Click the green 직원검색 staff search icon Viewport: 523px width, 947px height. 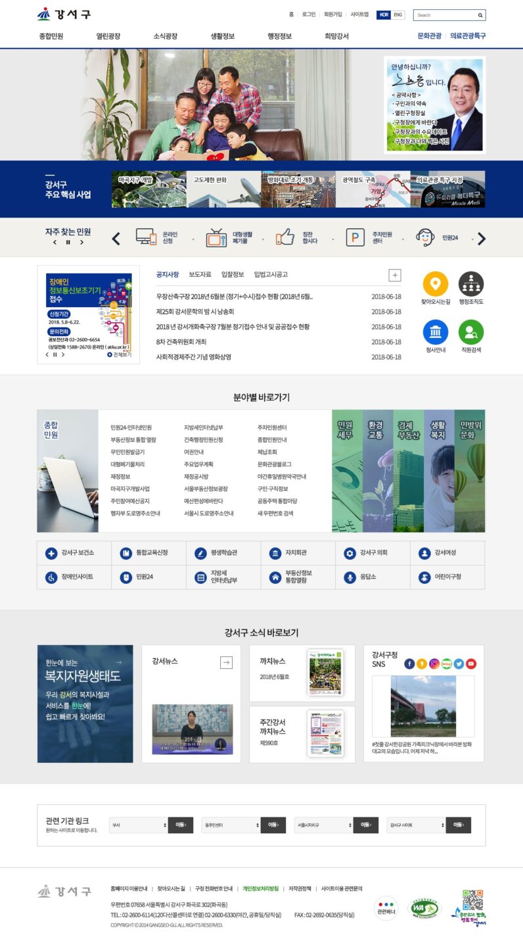coord(470,333)
